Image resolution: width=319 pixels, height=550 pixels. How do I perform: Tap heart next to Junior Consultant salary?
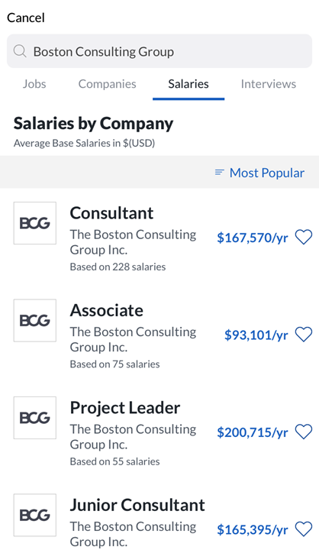(304, 529)
